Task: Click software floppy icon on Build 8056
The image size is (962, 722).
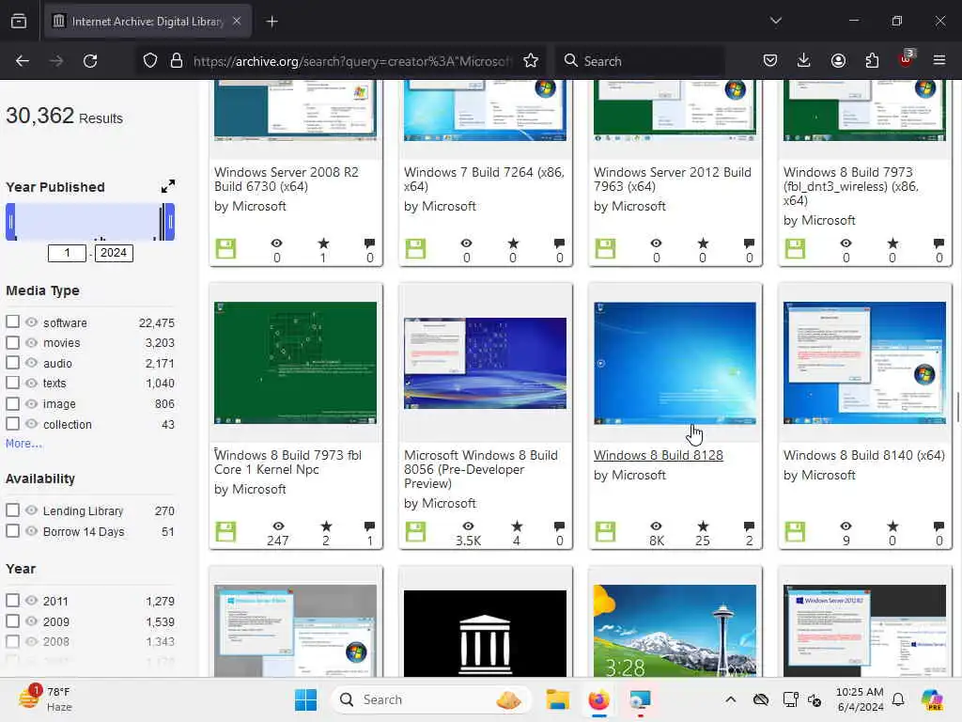Action: [415, 532]
